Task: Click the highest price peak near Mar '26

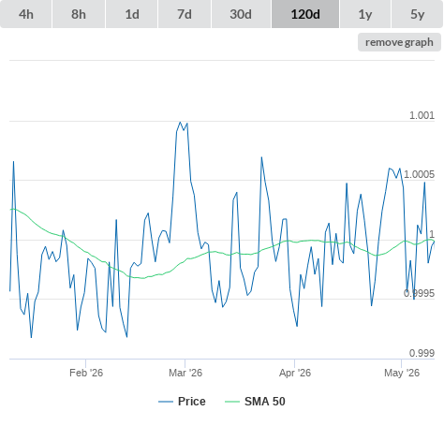Action: coord(180,123)
